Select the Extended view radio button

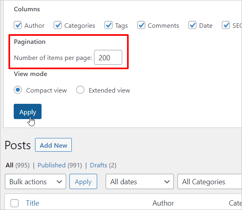pos(80,90)
